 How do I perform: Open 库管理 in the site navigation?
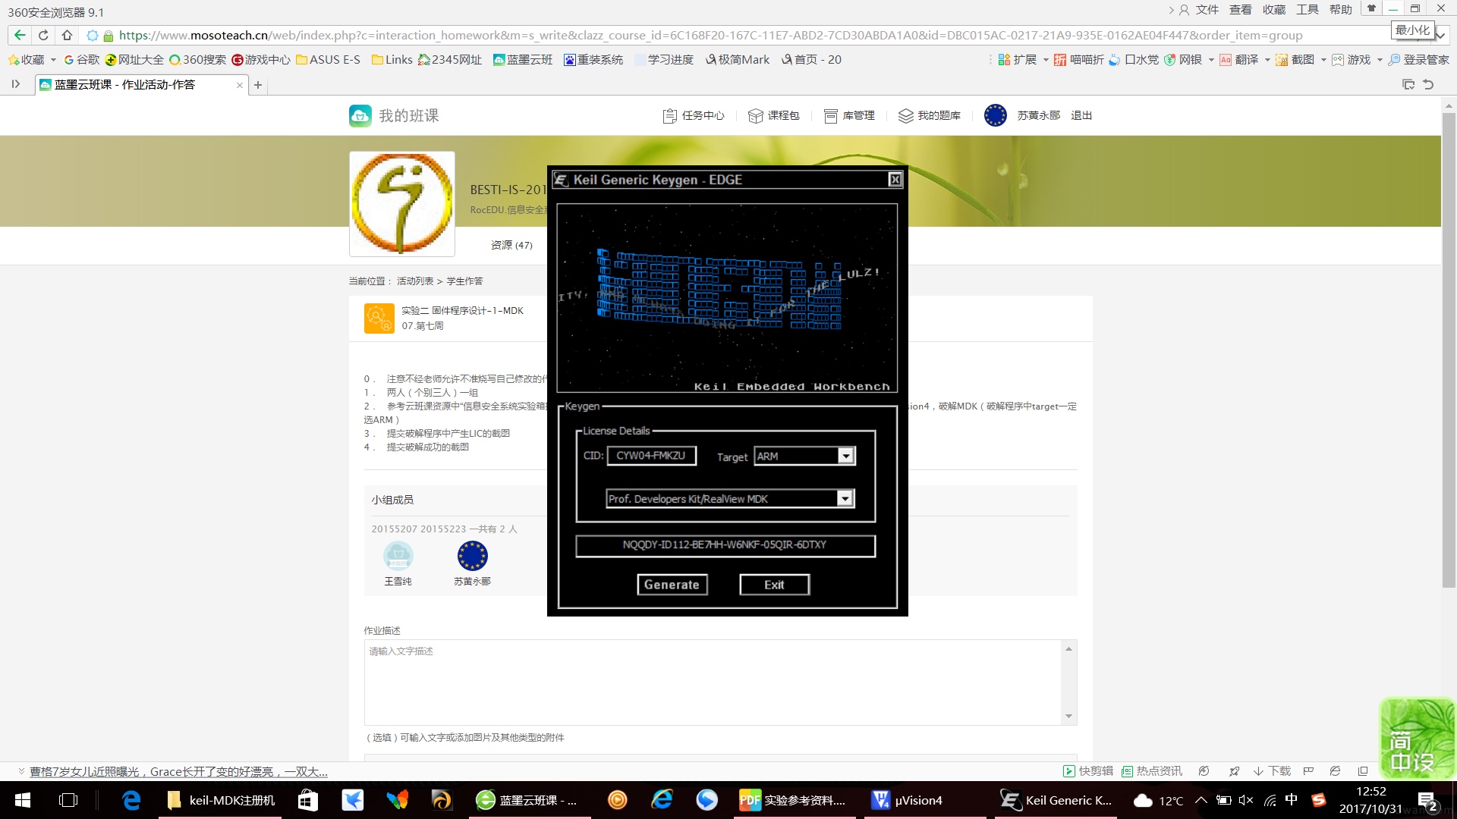tap(849, 115)
